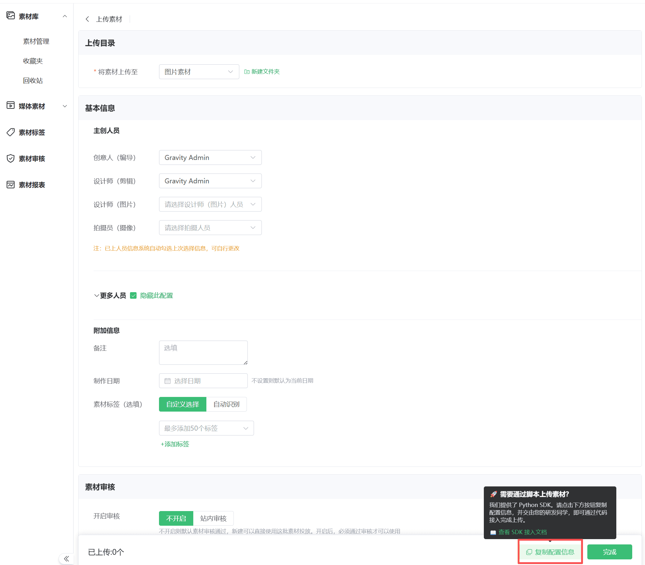The width and height of the screenshot is (645, 565).
Task: Collapse sidebar with the double-arrow icon
Action: click(x=66, y=559)
